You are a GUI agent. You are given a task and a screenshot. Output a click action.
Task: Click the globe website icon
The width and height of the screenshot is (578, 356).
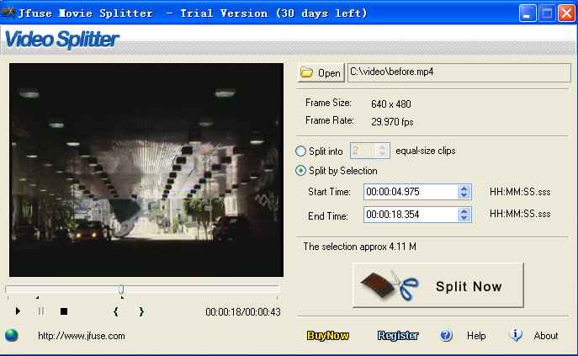click(x=12, y=335)
